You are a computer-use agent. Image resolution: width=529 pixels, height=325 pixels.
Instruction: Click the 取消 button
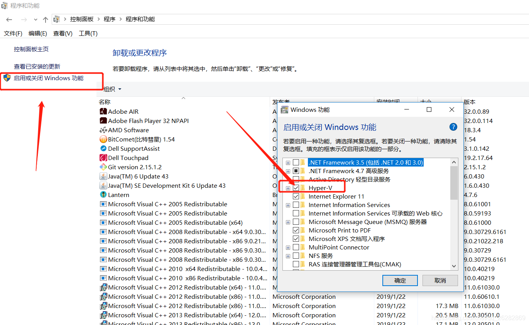(440, 280)
